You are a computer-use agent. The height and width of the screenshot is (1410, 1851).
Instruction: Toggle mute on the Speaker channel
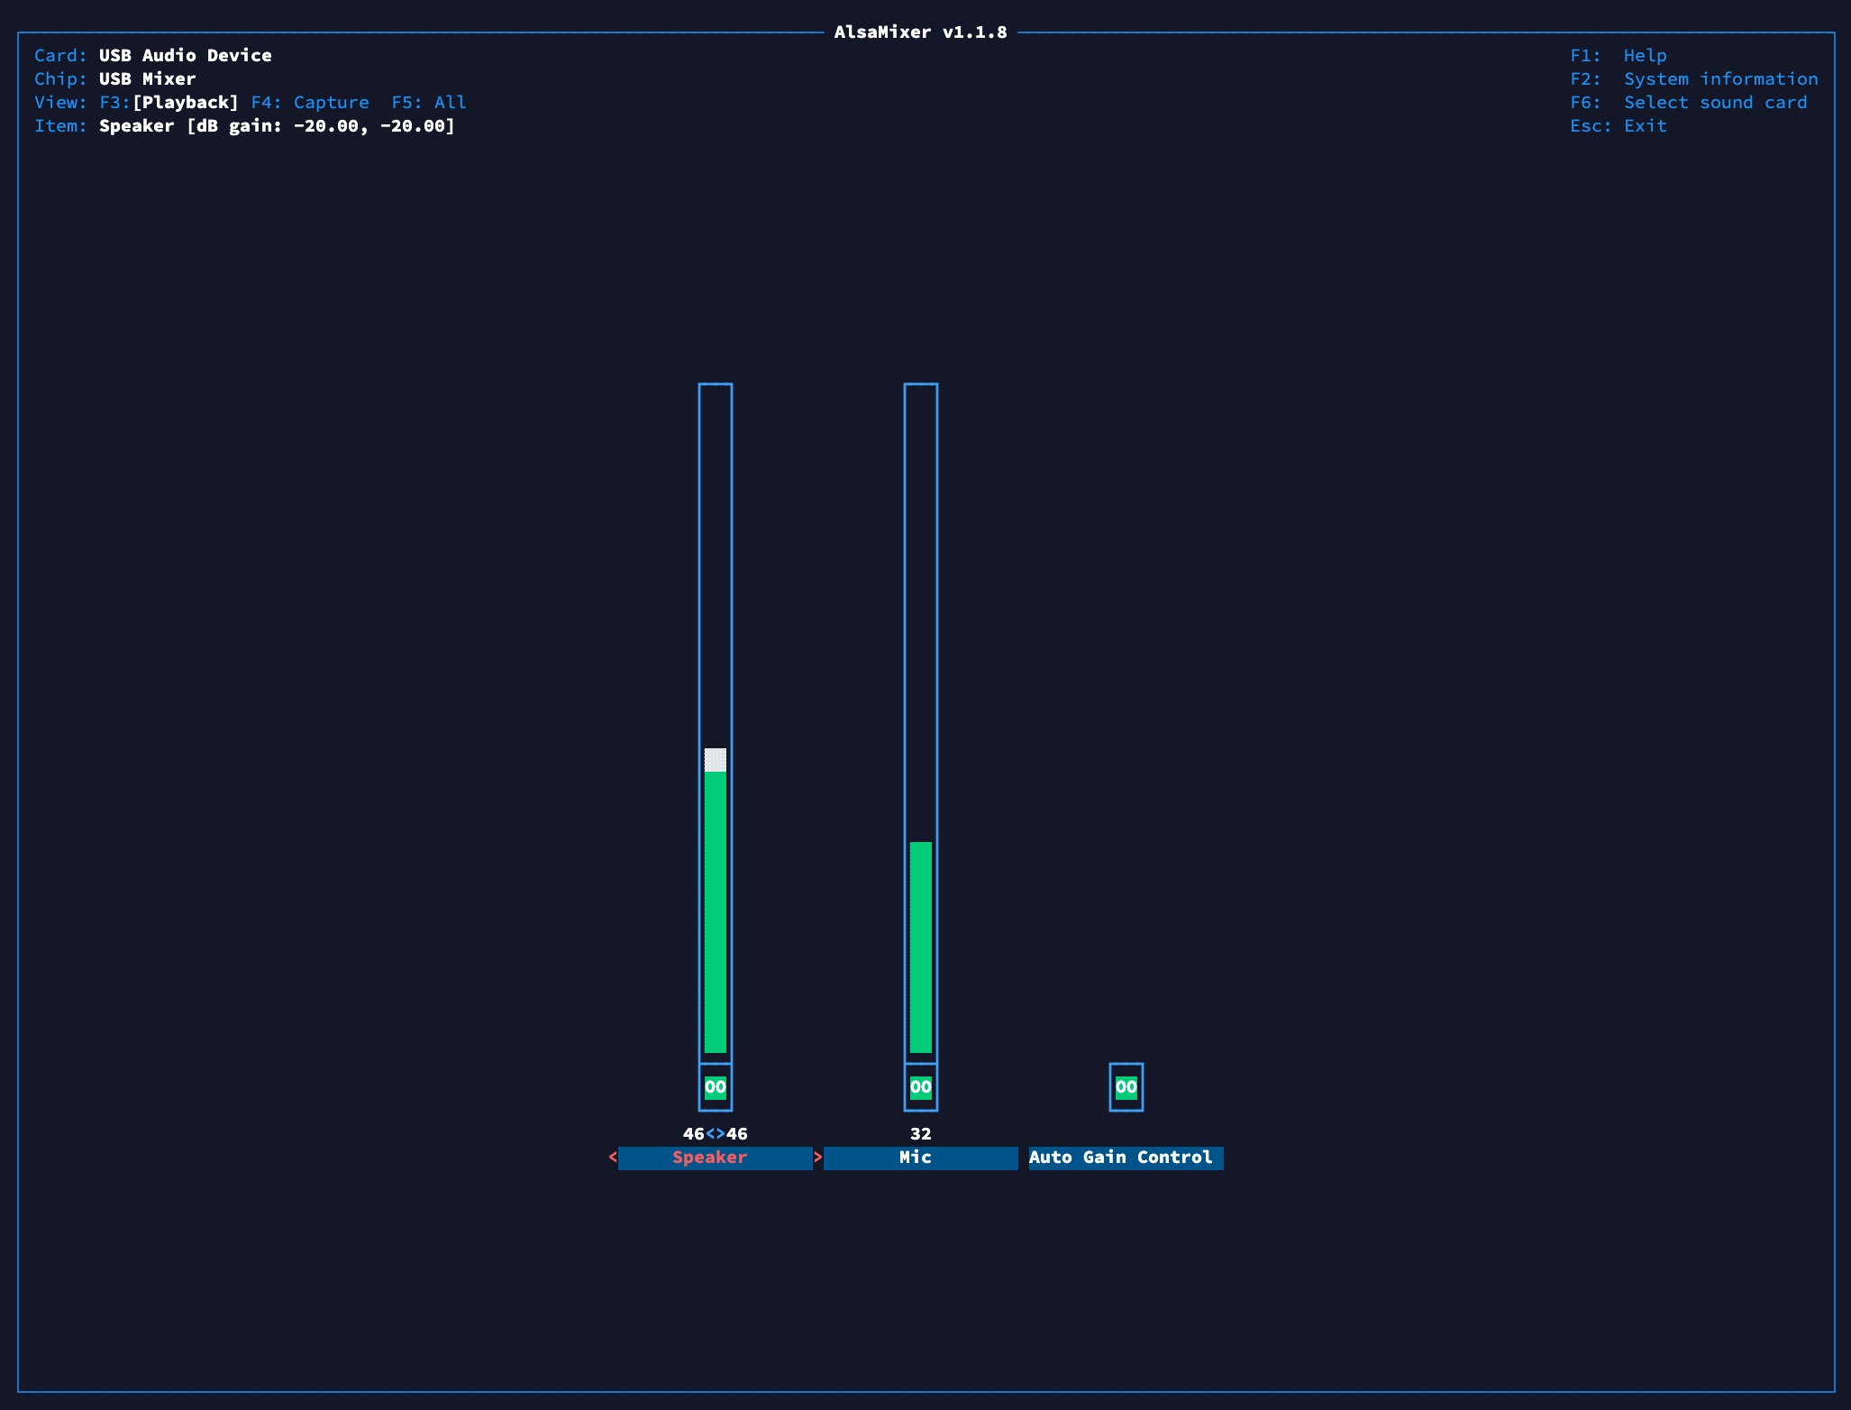[x=715, y=1087]
